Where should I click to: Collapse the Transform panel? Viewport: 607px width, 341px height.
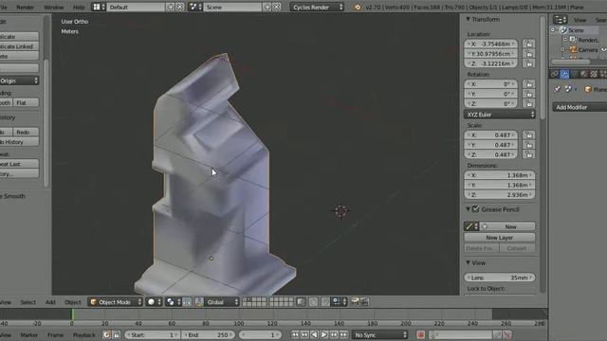[x=468, y=19]
